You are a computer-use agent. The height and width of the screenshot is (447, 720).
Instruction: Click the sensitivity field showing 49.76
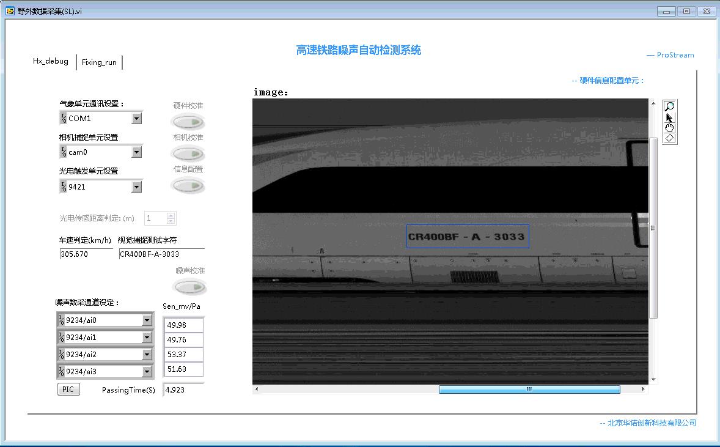pos(184,339)
